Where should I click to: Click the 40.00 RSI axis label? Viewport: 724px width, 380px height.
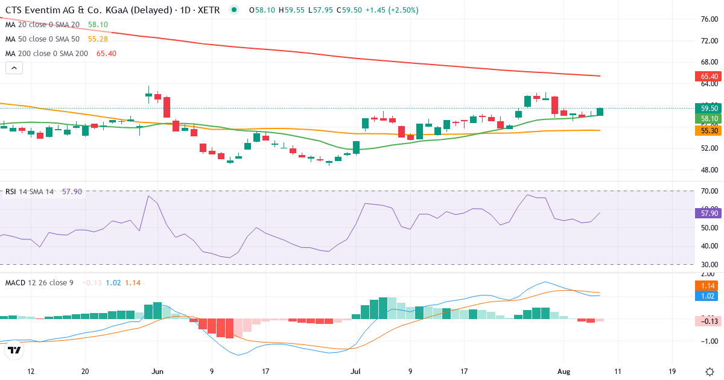coord(710,245)
